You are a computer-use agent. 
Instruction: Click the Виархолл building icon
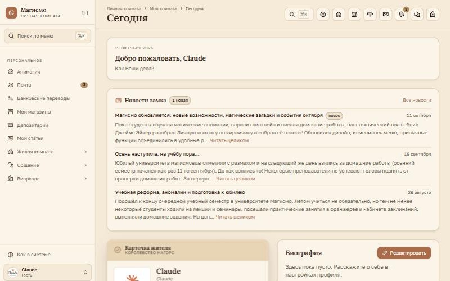pyautogui.click(x=11, y=178)
